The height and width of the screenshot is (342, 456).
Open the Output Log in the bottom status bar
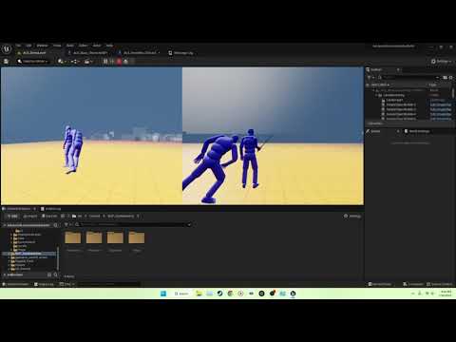pos(44,284)
